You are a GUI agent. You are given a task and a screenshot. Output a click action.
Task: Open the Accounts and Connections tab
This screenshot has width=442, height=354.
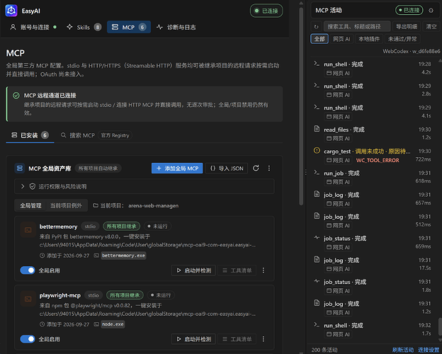click(x=33, y=28)
